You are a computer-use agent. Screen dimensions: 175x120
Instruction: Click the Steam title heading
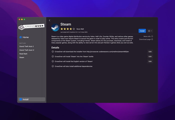coord(66,24)
